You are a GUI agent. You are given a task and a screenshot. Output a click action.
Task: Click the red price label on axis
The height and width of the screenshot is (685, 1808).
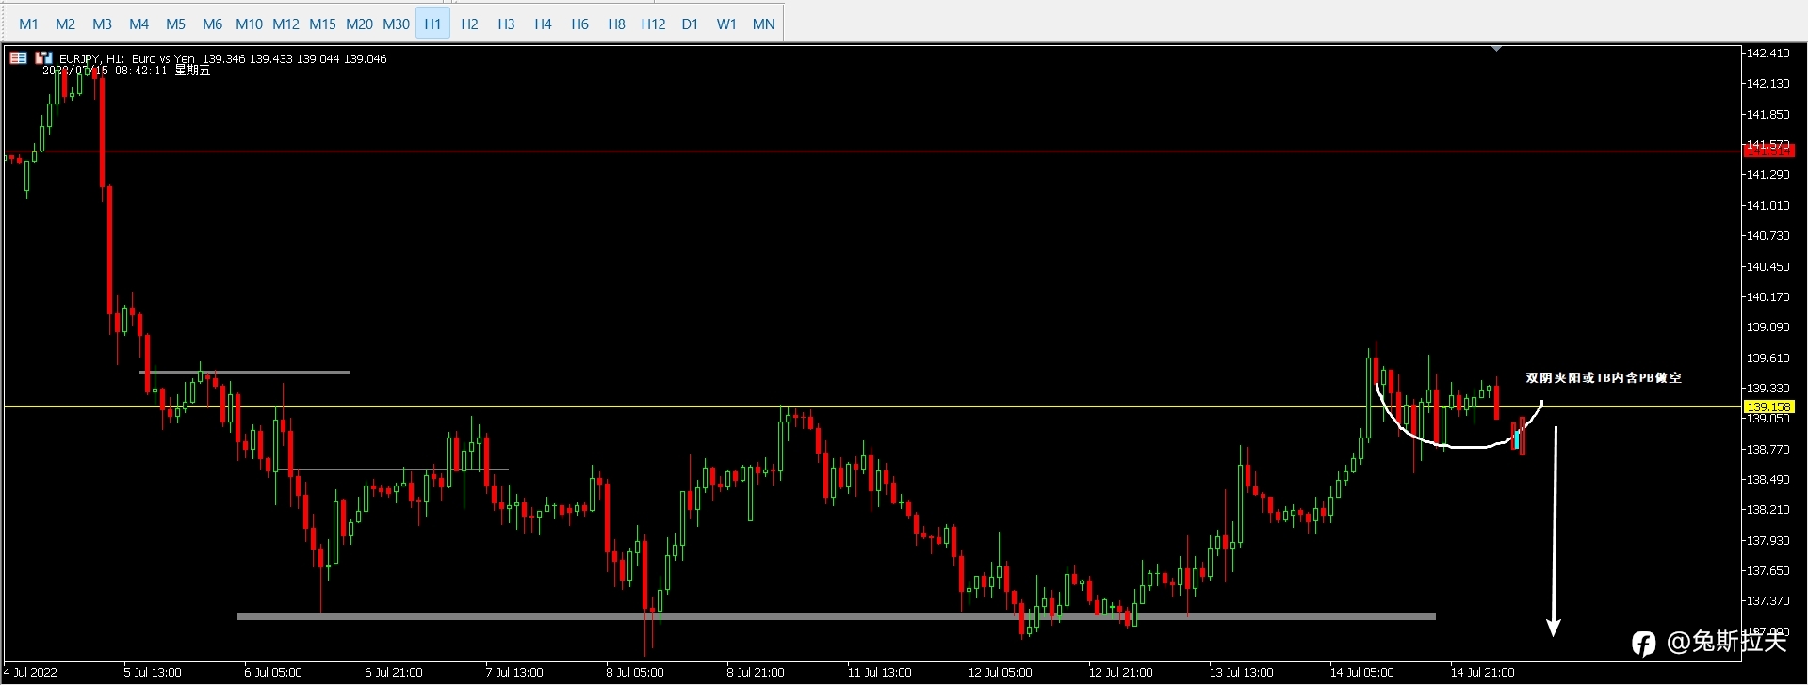[1768, 151]
